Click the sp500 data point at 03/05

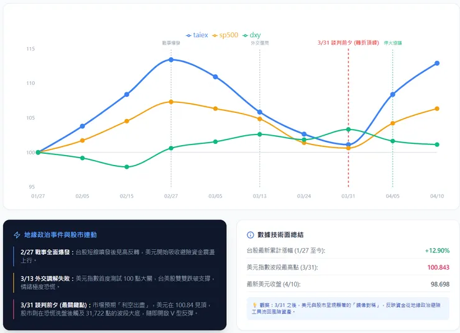[215, 109]
